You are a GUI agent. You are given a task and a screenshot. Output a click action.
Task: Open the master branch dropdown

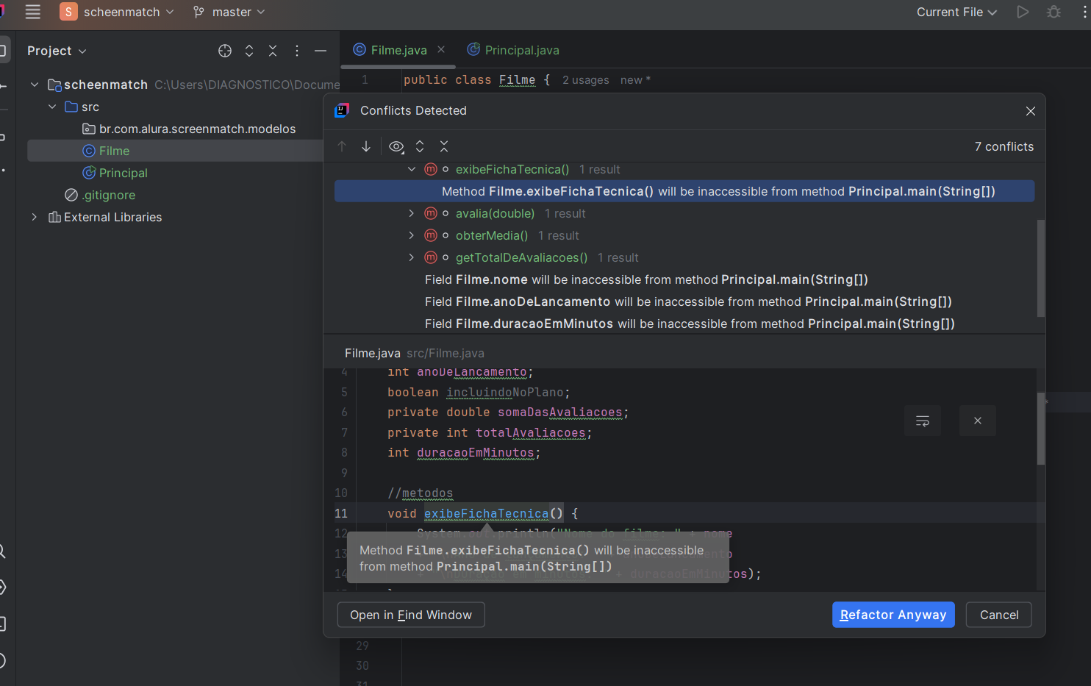(x=229, y=12)
